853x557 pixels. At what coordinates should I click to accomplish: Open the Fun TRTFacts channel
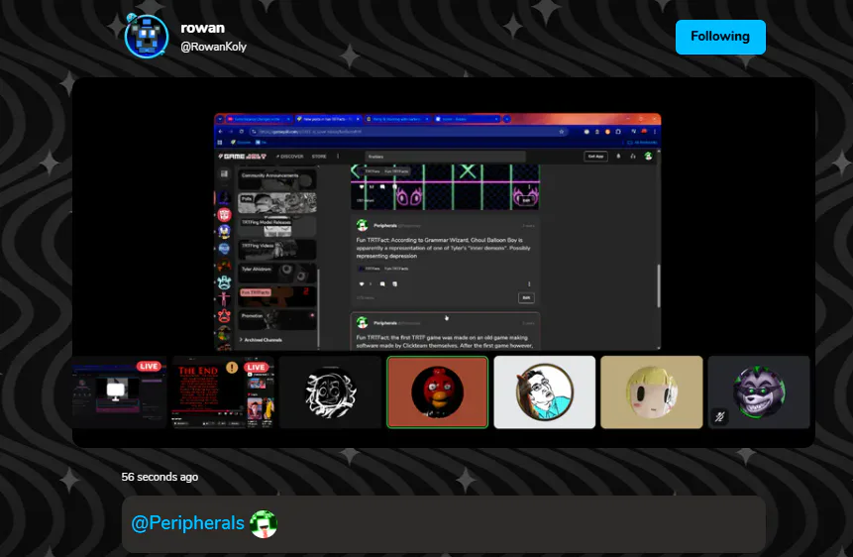277,296
